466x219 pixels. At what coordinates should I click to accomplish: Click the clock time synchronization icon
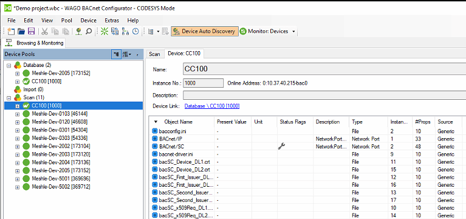point(135,31)
